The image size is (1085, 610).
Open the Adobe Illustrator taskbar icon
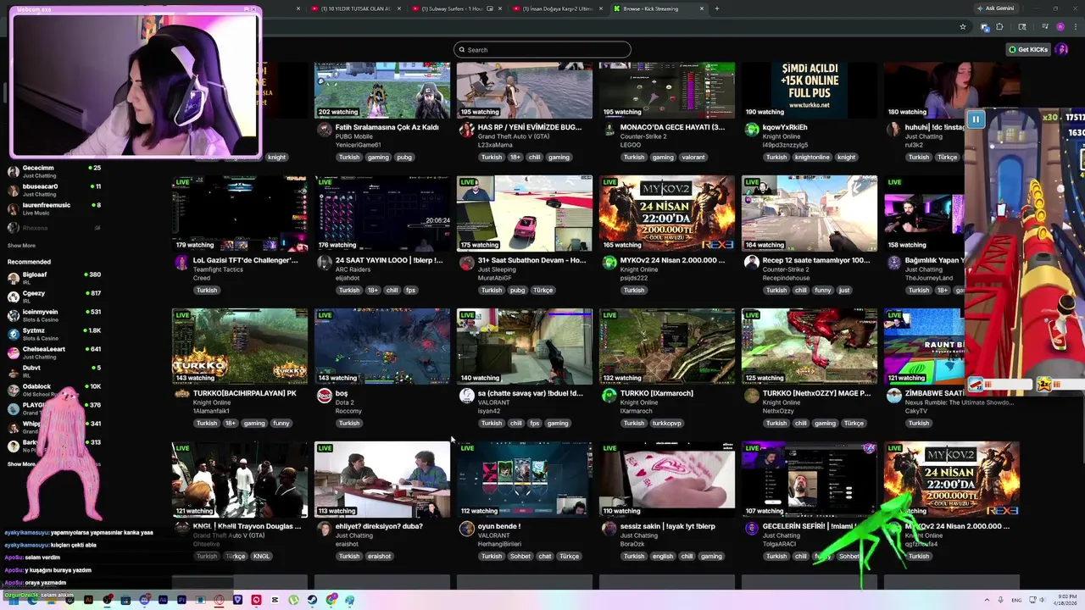click(x=88, y=600)
